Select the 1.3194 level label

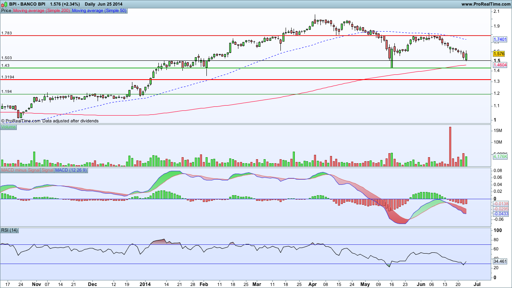pyautogui.click(x=8, y=77)
